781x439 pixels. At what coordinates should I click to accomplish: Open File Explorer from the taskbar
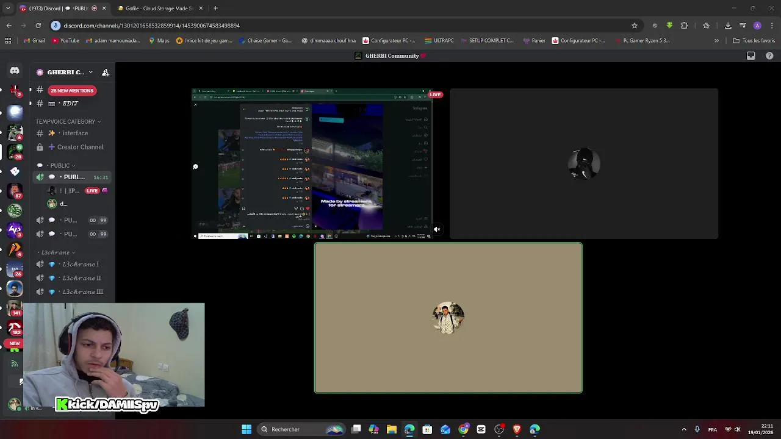click(392, 429)
